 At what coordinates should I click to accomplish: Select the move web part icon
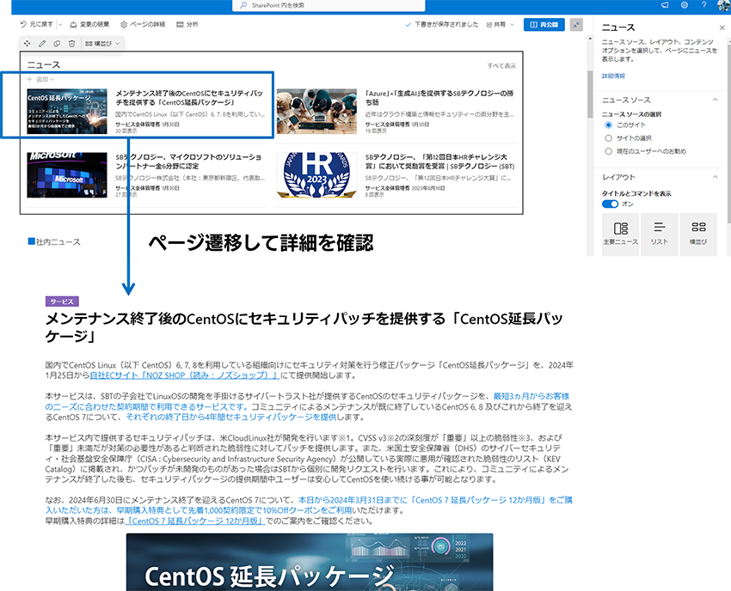tap(27, 43)
